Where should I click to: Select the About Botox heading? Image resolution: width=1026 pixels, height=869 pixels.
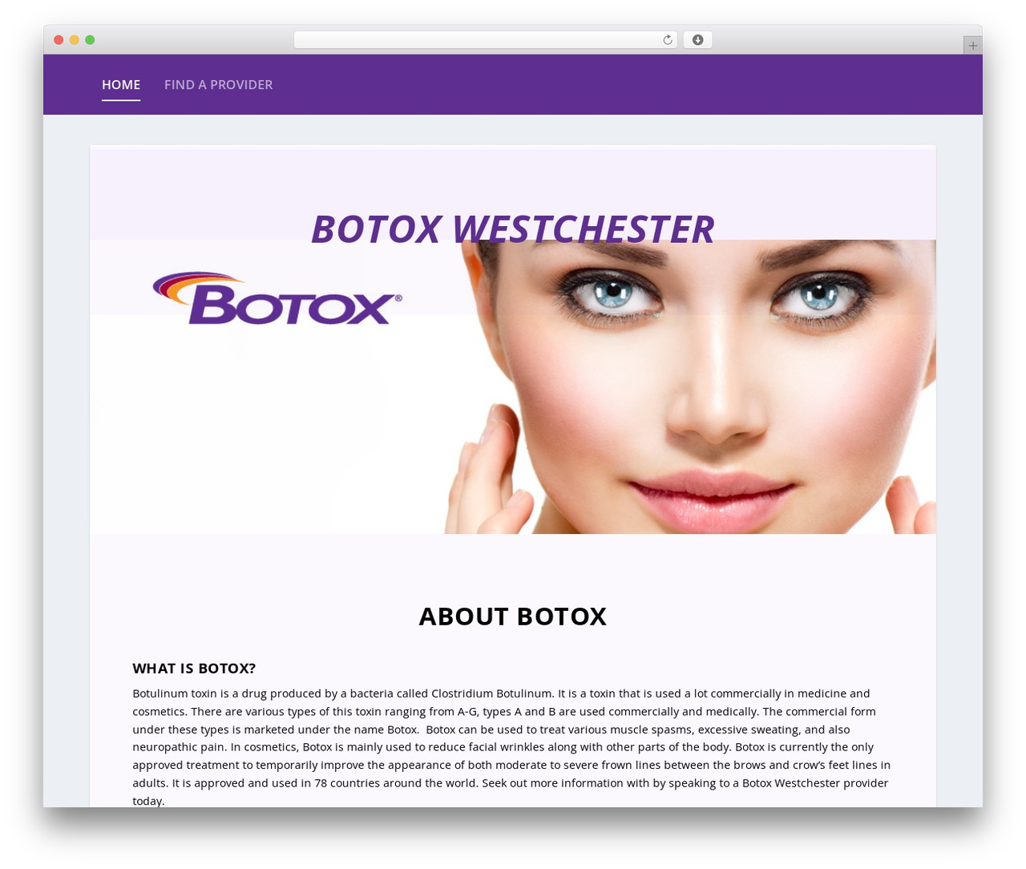pyautogui.click(x=513, y=616)
